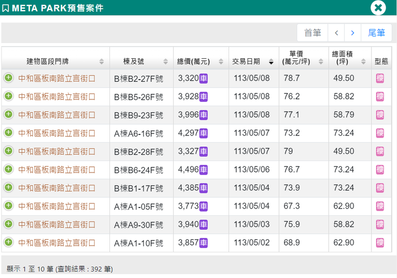The height and width of the screenshot is (278, 397).
Task: Open address link in B棟B2-28F號 row
Action: [56, 152]
